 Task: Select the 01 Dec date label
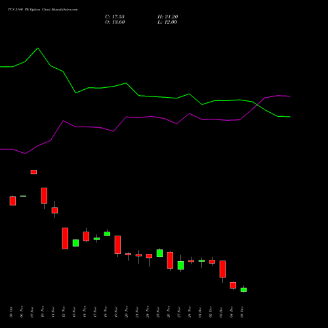click(x=200, y=312)
